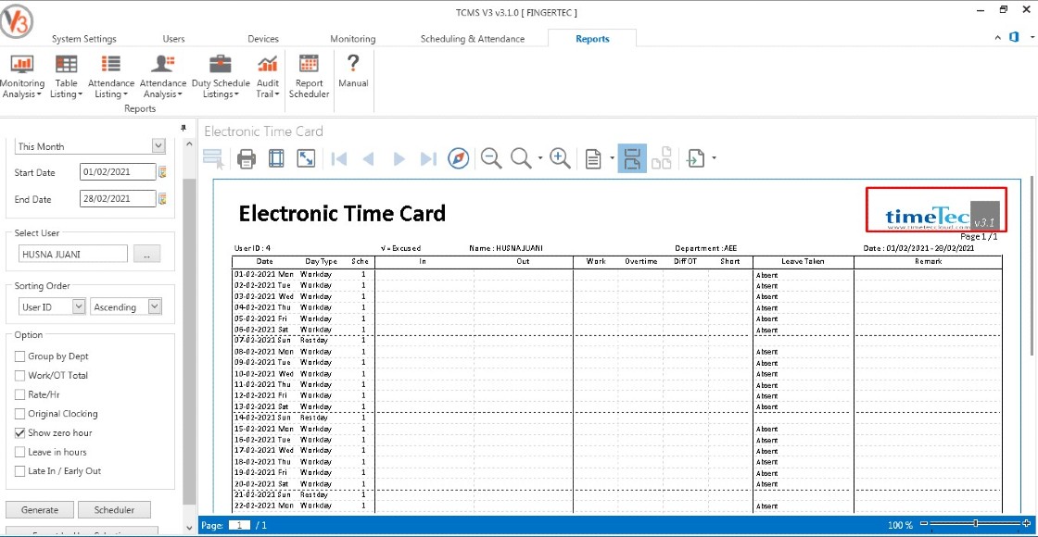
Task: Open the End Date calendar picker
Action: (162, 198)
